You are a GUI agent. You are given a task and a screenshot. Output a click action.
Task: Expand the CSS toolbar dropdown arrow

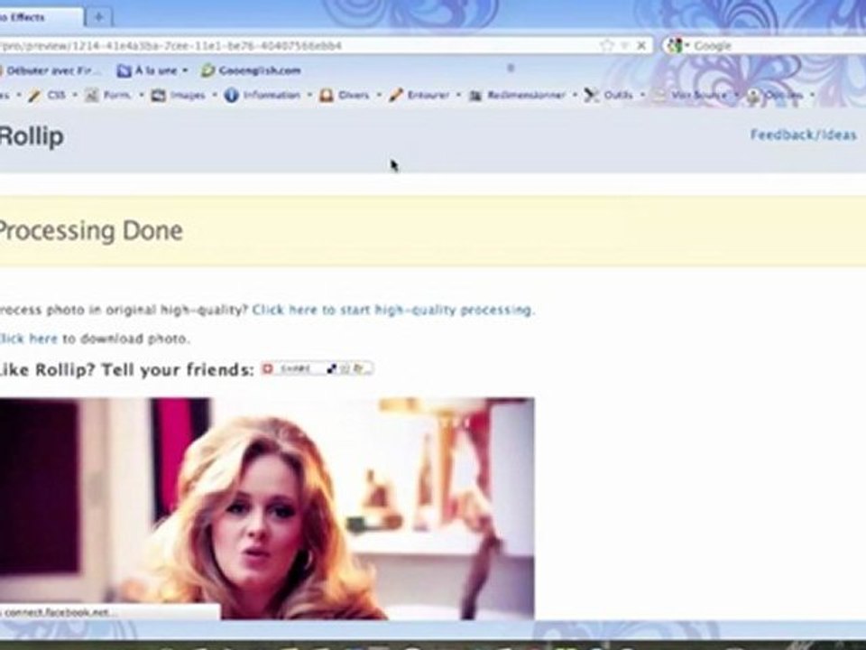75,95
